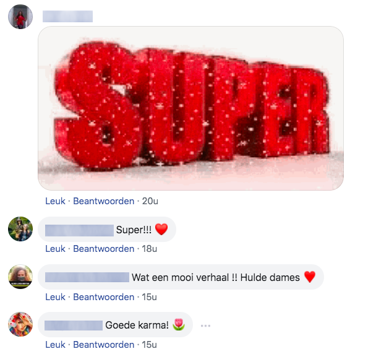The height and width of the screenshot is (354, 384).
Task: Click Beantwoorden under 'Wat een mooi verhaal' comment
Action: [x=104, y=297]
